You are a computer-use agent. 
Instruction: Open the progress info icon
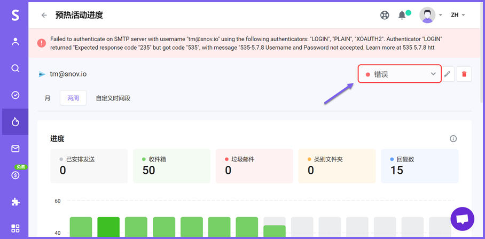(x=453, y=138)
